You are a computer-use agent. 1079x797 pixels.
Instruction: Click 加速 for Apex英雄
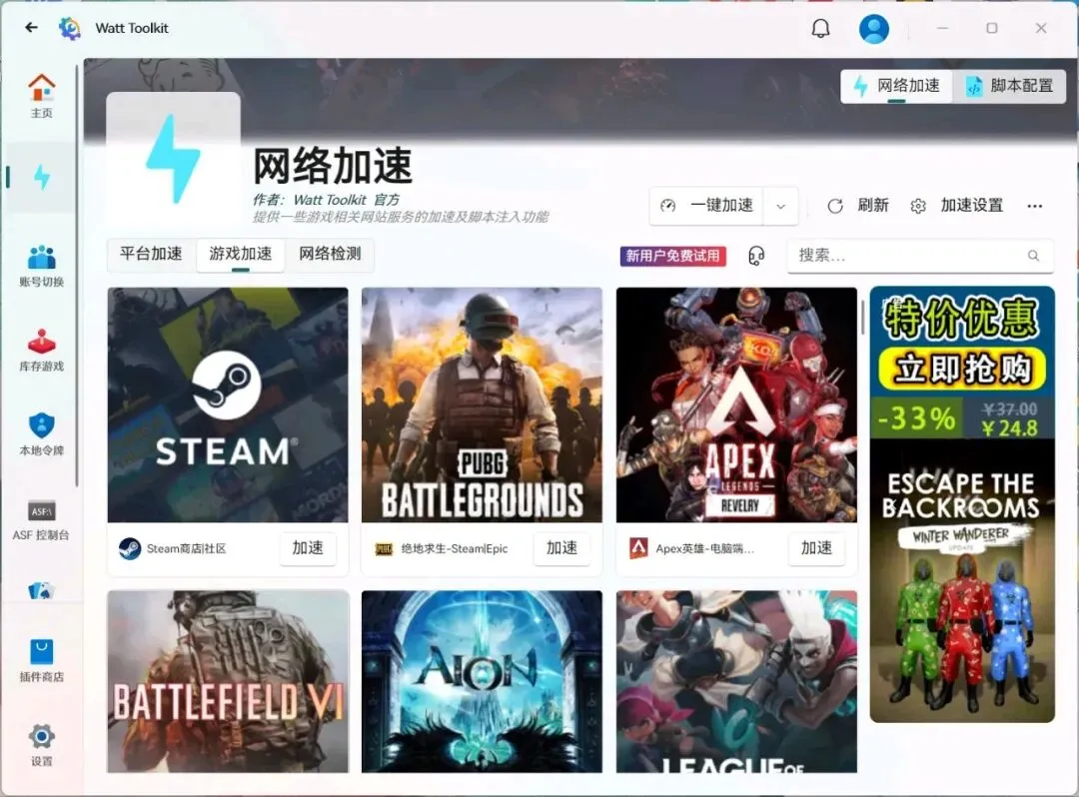(817, 548)
